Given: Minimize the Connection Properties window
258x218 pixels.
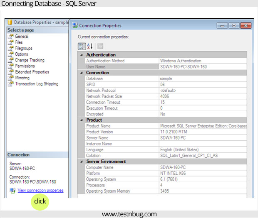Looking at the screenshot, I should tap(222, 26).
